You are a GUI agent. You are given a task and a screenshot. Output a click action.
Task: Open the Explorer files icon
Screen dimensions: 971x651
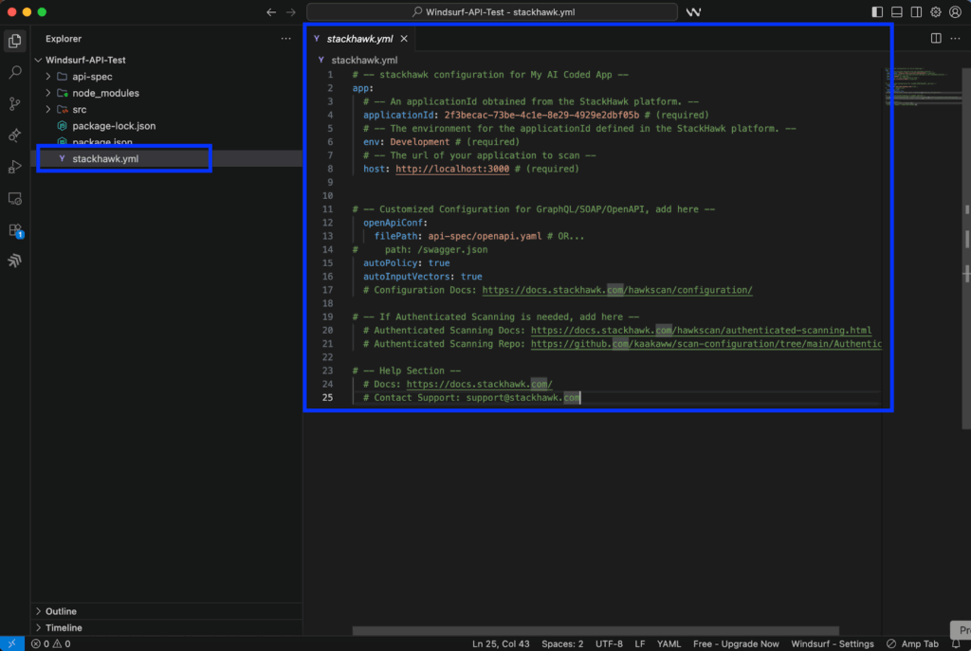pos(14,41)
